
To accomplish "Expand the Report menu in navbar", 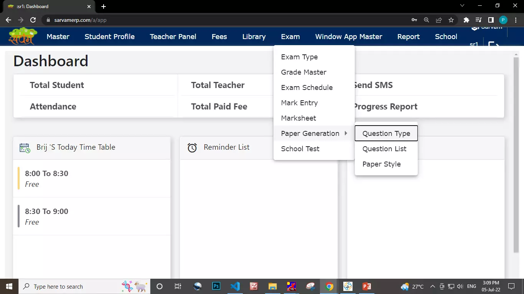I will tap(408, 37).
